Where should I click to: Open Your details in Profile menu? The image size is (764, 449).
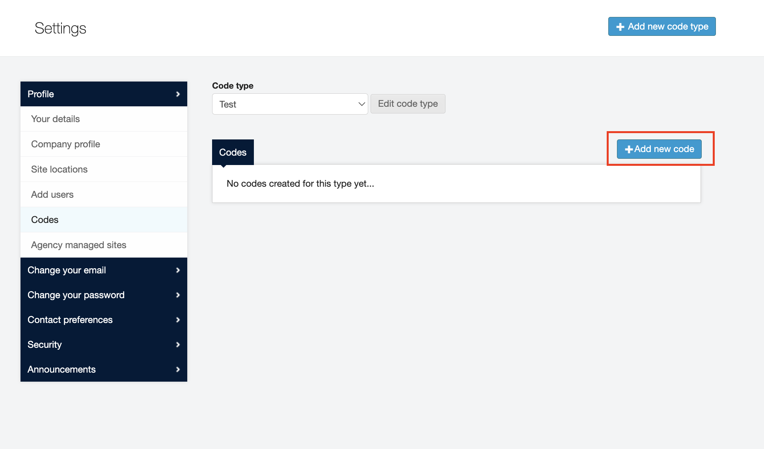pos(56,119)
